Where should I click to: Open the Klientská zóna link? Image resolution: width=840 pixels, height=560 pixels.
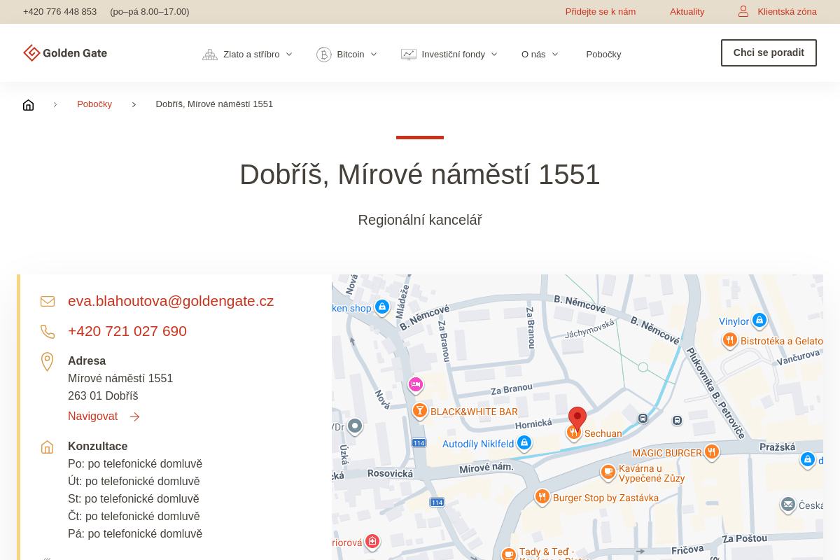pyautogui.click(x=787, y=12)
